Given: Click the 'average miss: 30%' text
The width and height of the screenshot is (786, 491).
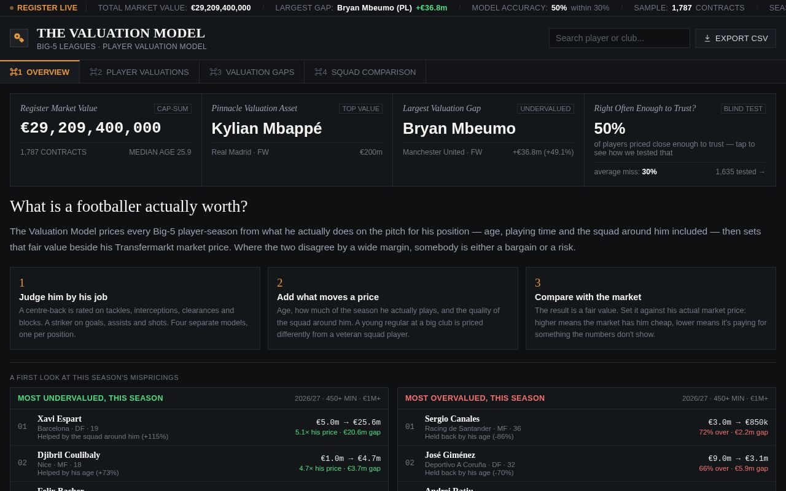Looking at the screenshot, I should click(625, 172).
